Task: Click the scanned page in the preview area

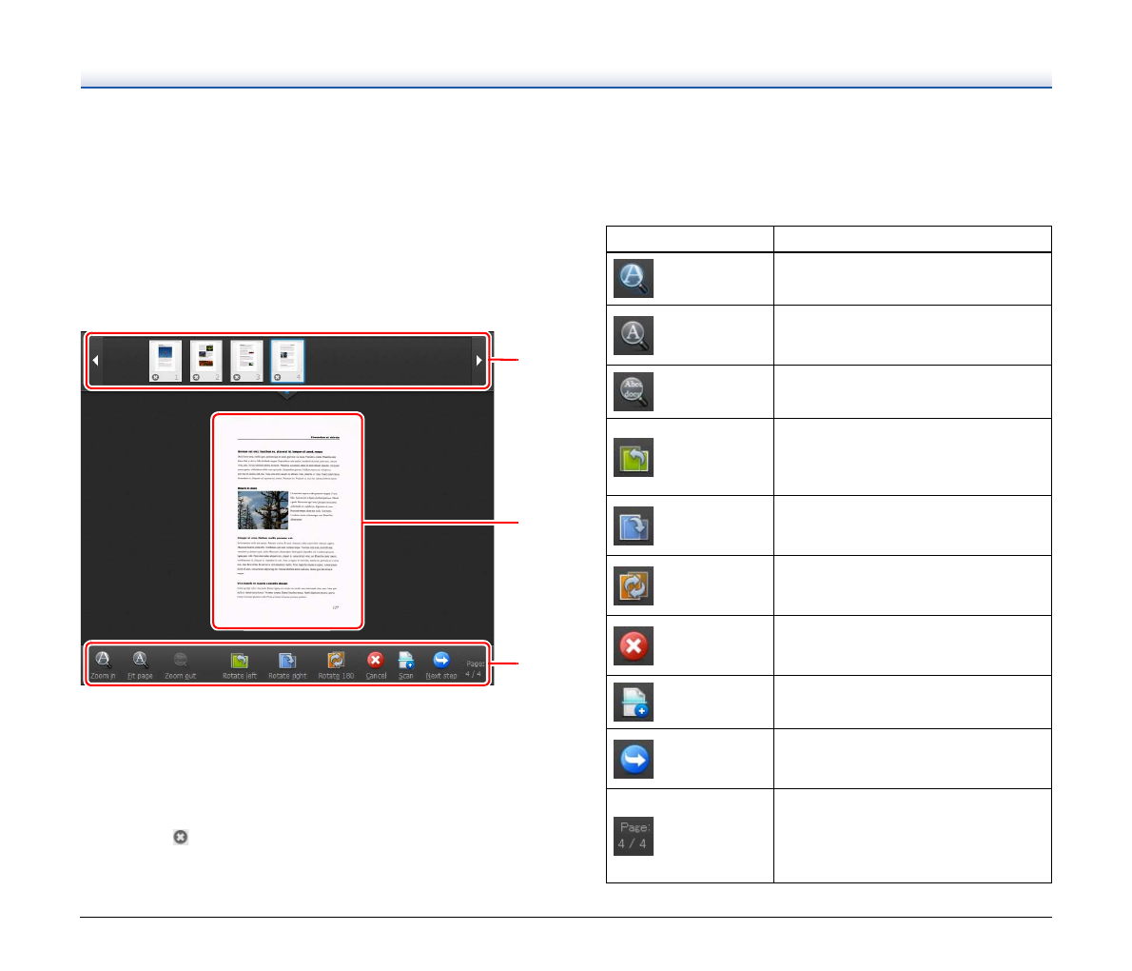Action: (x=287, y=521)
